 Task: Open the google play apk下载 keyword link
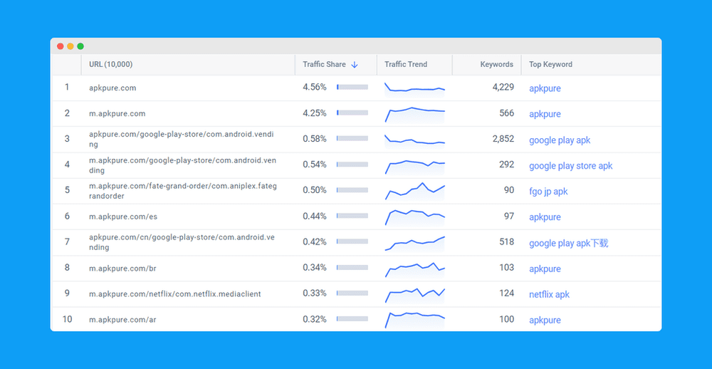pyautogui.click(x=568, y=243)
